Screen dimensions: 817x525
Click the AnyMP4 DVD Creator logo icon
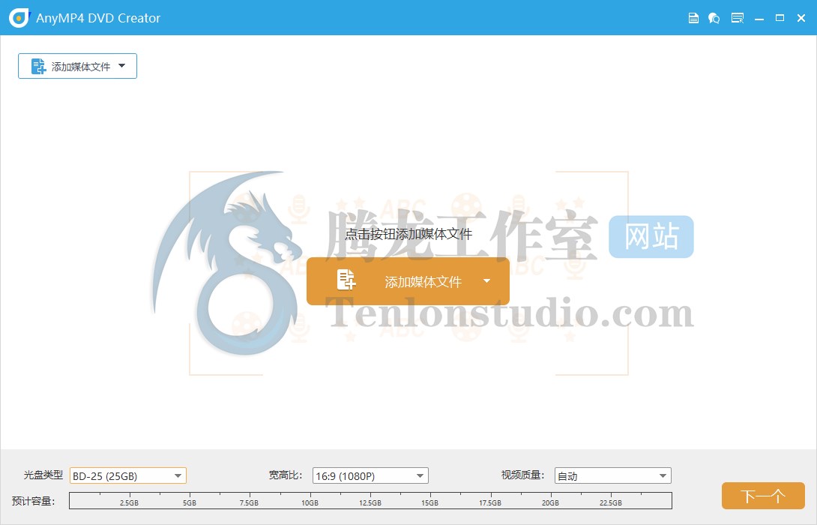19,18
